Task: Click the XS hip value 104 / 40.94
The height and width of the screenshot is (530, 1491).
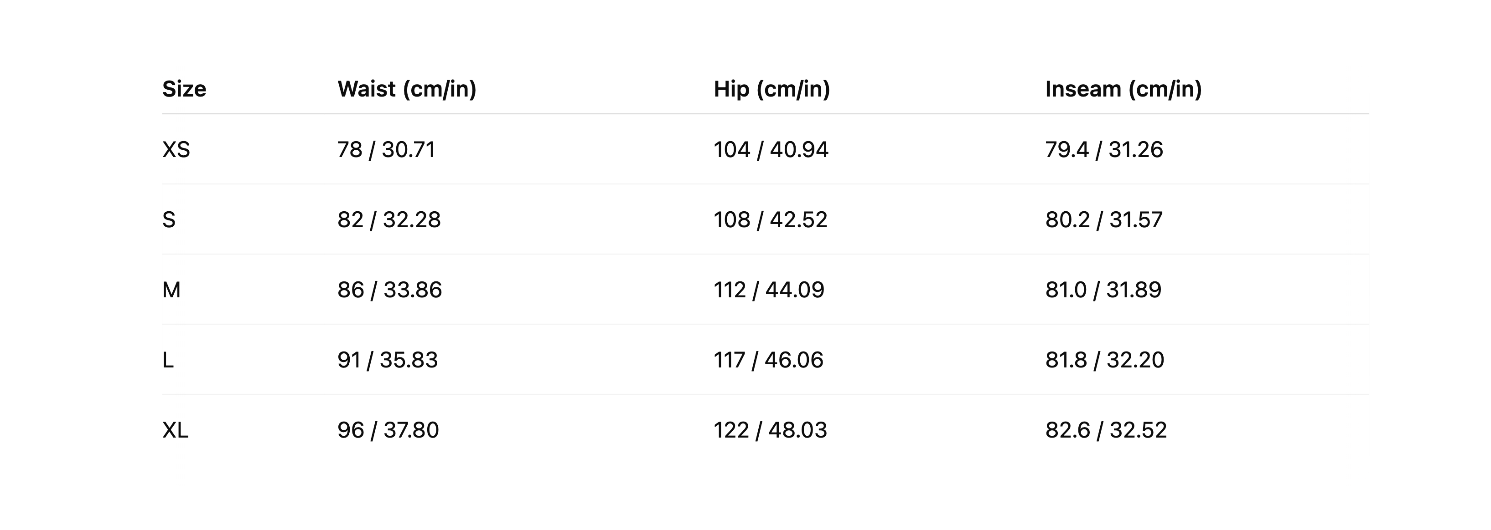Action: (771, 150)
